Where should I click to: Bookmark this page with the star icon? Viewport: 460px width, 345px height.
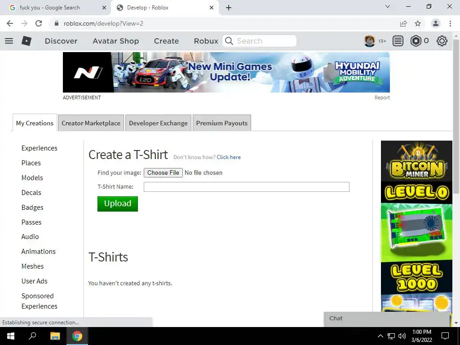[418, 23]
